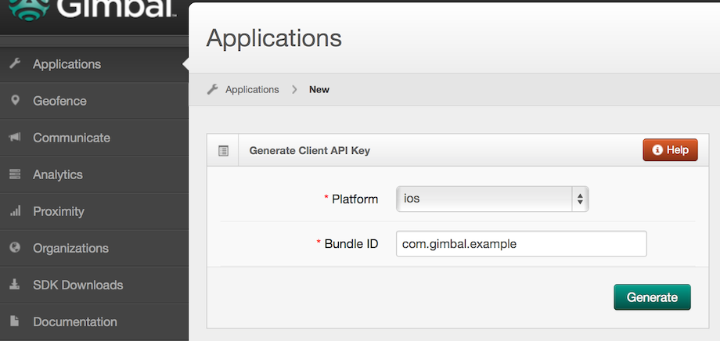Click the wrench icon in the breadcrumb bar

212,89
